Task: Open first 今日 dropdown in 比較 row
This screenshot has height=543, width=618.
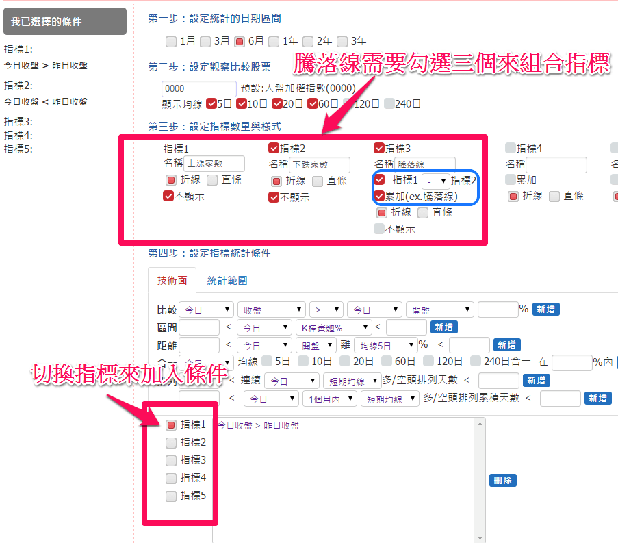Action: click(x=206, y=310)
